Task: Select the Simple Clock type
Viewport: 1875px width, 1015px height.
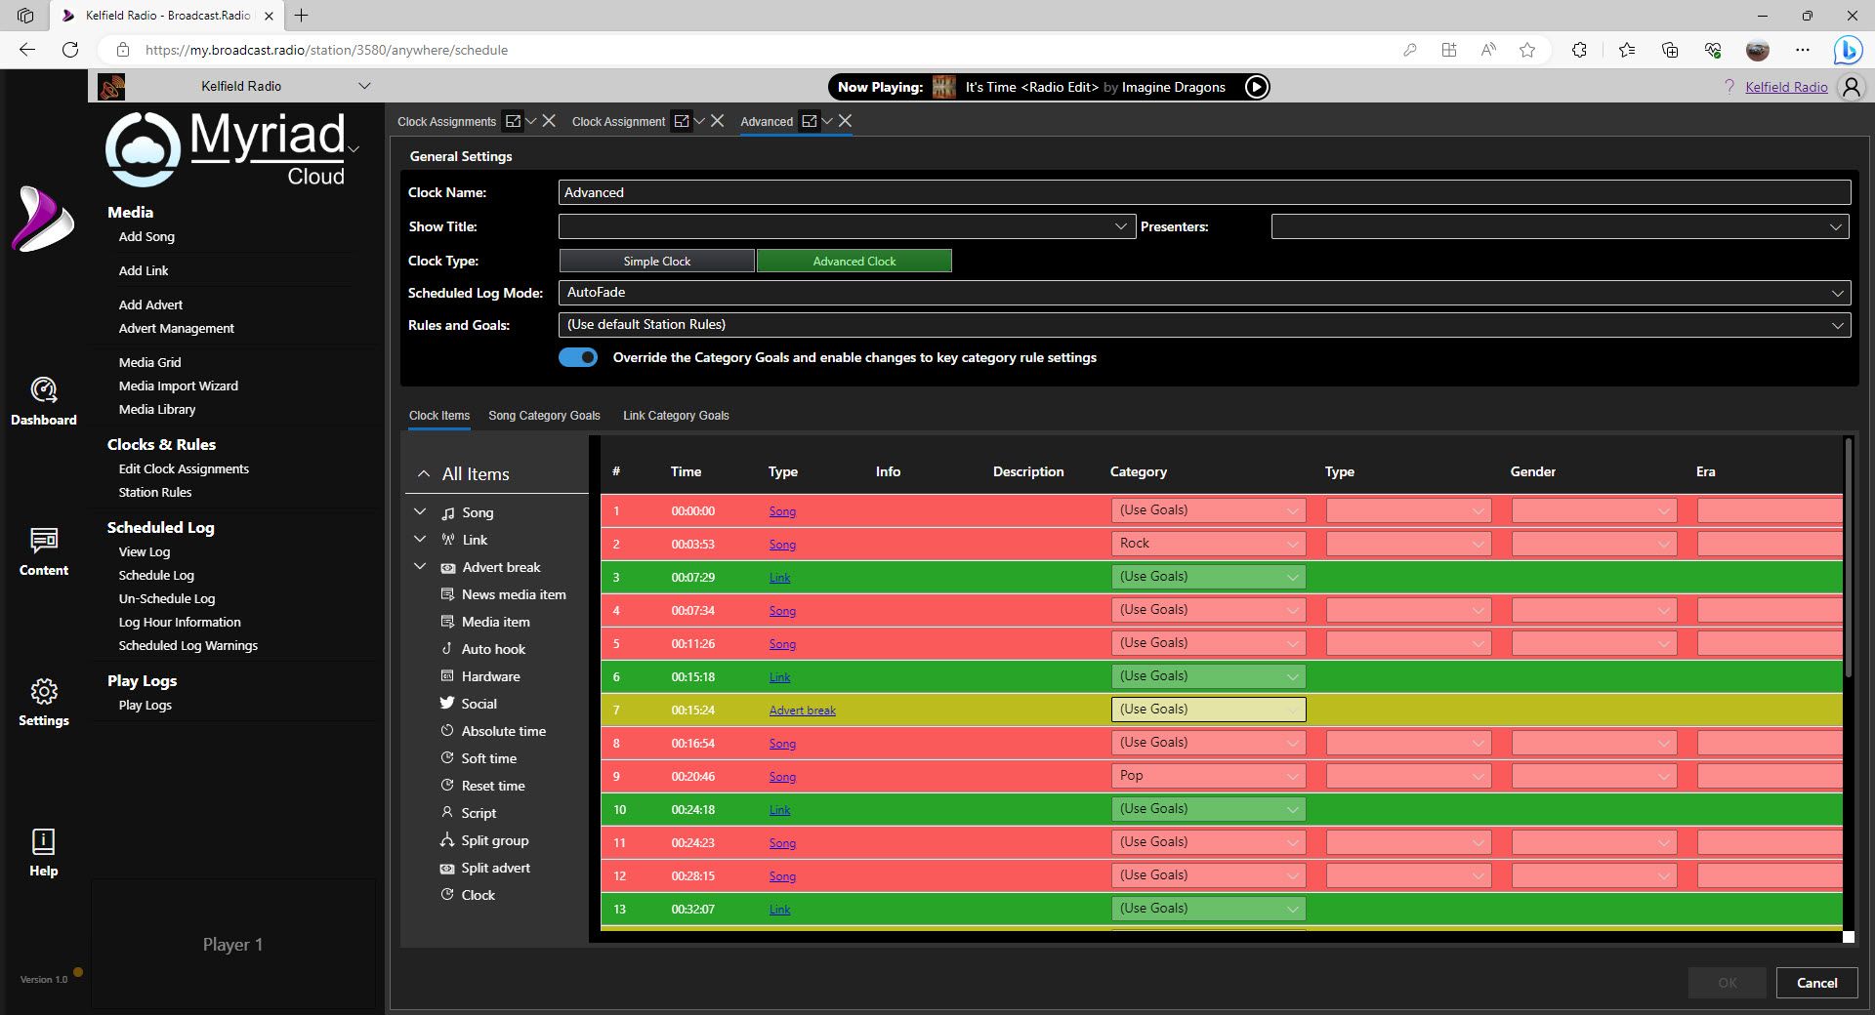Action: (656, 261)
